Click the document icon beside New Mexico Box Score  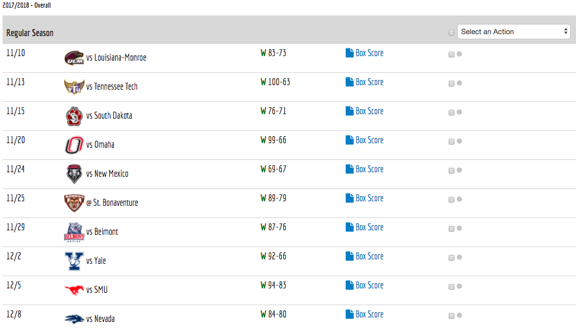350,169
